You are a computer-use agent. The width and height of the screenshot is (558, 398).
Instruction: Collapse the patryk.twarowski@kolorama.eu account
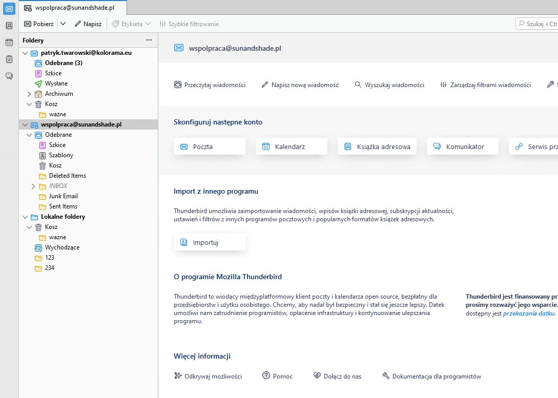point(25,53)
